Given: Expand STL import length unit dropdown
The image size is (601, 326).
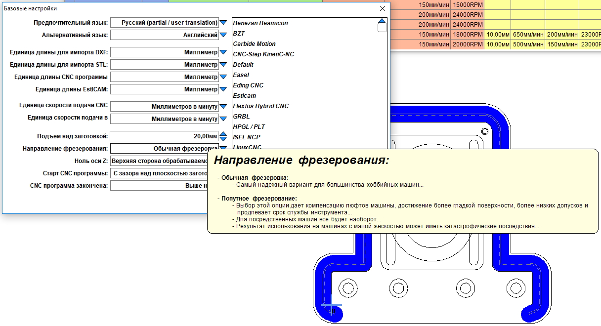Looking at the screenshot, I should pos(223,65).
